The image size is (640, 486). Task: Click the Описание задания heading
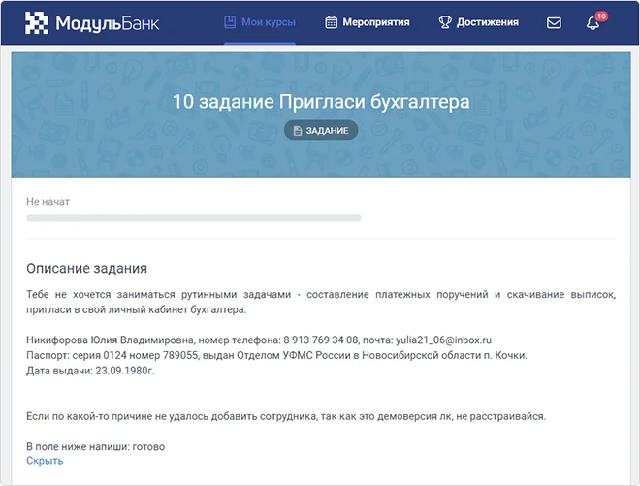[x=93, y=268]
